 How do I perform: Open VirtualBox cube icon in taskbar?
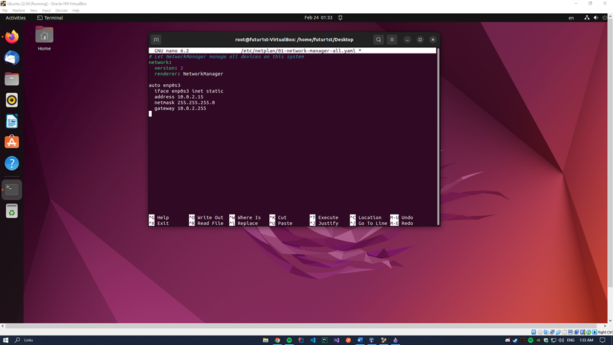click(372, 341)
